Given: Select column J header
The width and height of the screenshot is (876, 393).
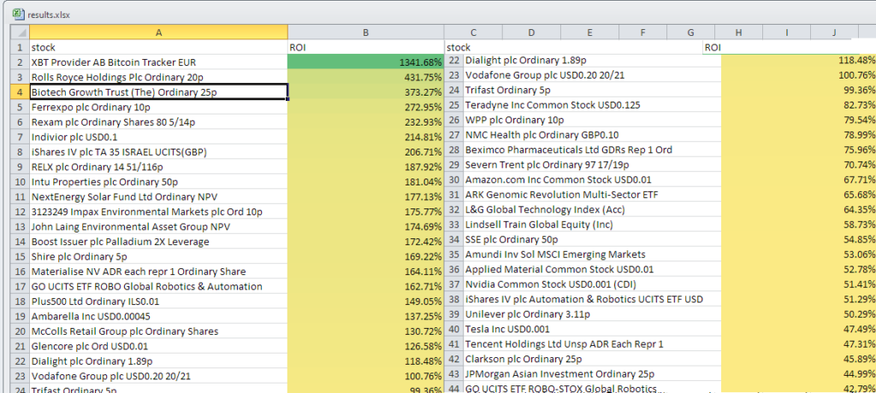Looking at the screenshot, I should coord(834,32).
